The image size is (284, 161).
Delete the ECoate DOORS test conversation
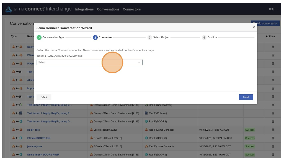pyautogui.click(x=273, y=138)
